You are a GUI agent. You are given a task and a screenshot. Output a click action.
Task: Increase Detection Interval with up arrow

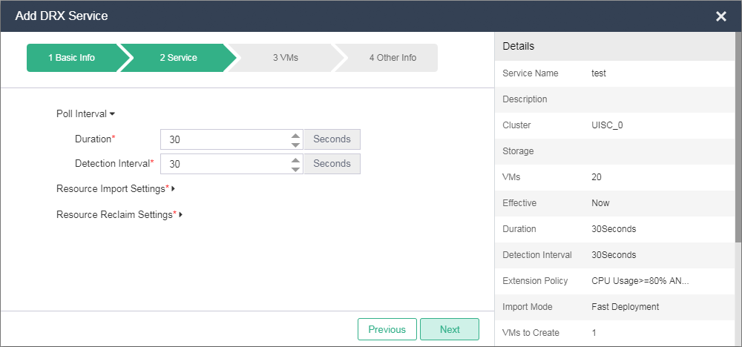pos(295,160)
